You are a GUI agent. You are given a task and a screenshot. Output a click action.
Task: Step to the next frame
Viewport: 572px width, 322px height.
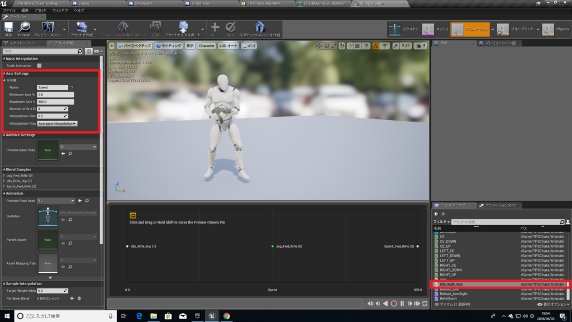[410, 304]
